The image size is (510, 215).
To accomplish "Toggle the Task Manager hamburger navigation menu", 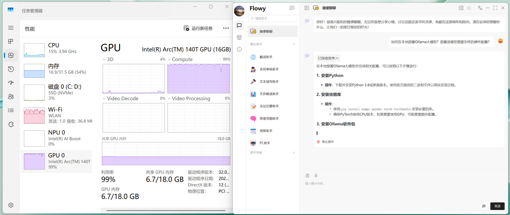I will click(x=11, y=28).
